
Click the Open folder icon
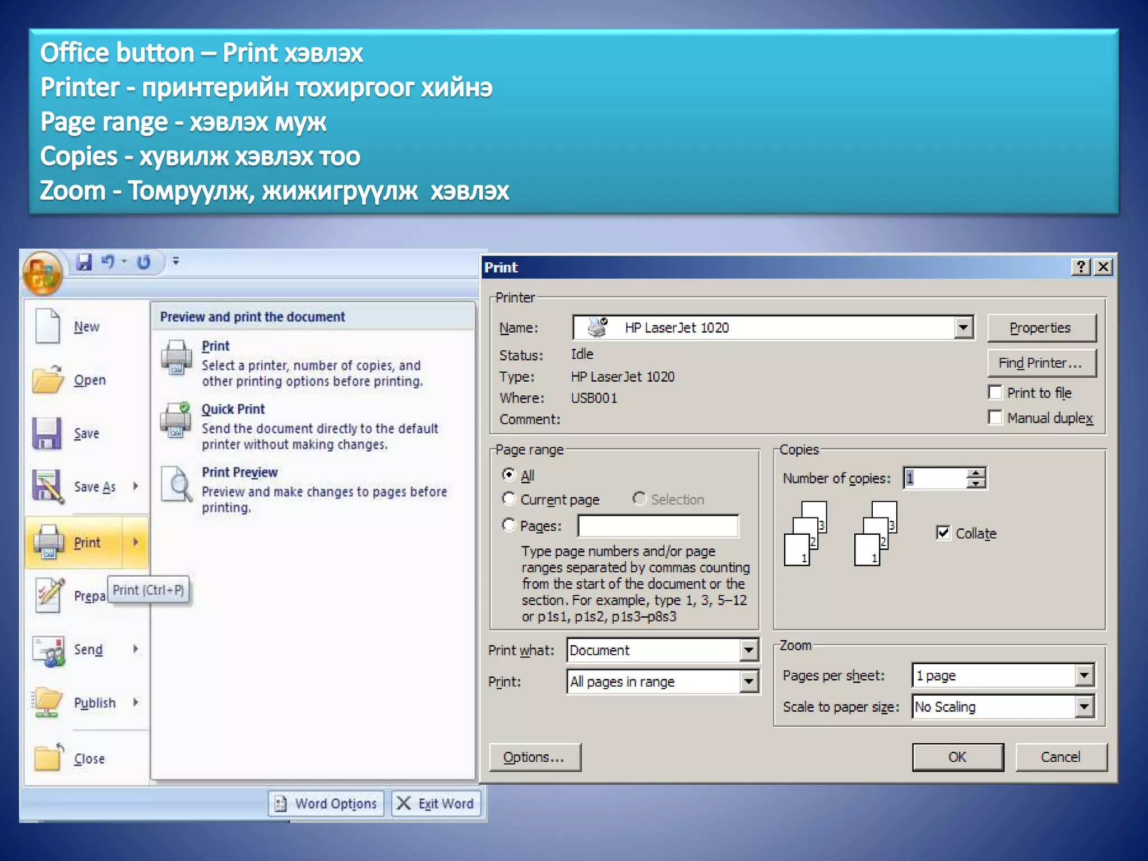click(x=48, y=379)
